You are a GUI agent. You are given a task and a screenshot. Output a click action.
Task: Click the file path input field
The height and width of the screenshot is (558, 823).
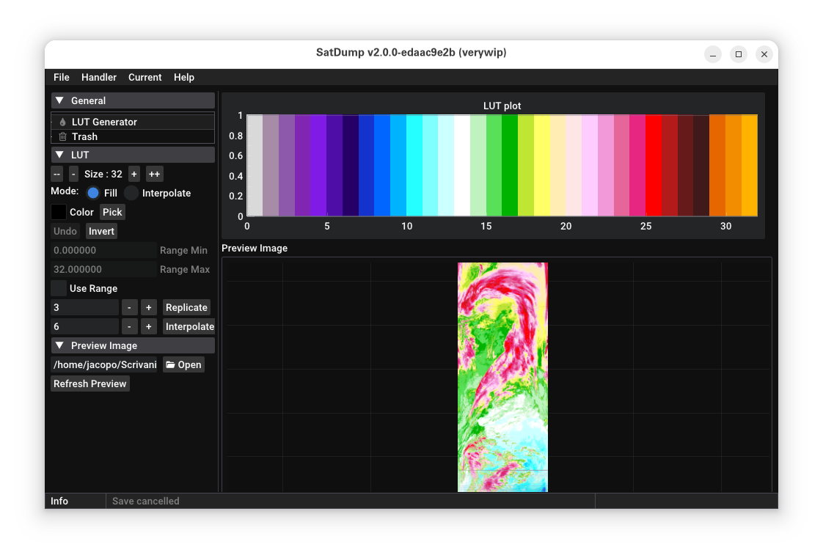coord(103,364)
